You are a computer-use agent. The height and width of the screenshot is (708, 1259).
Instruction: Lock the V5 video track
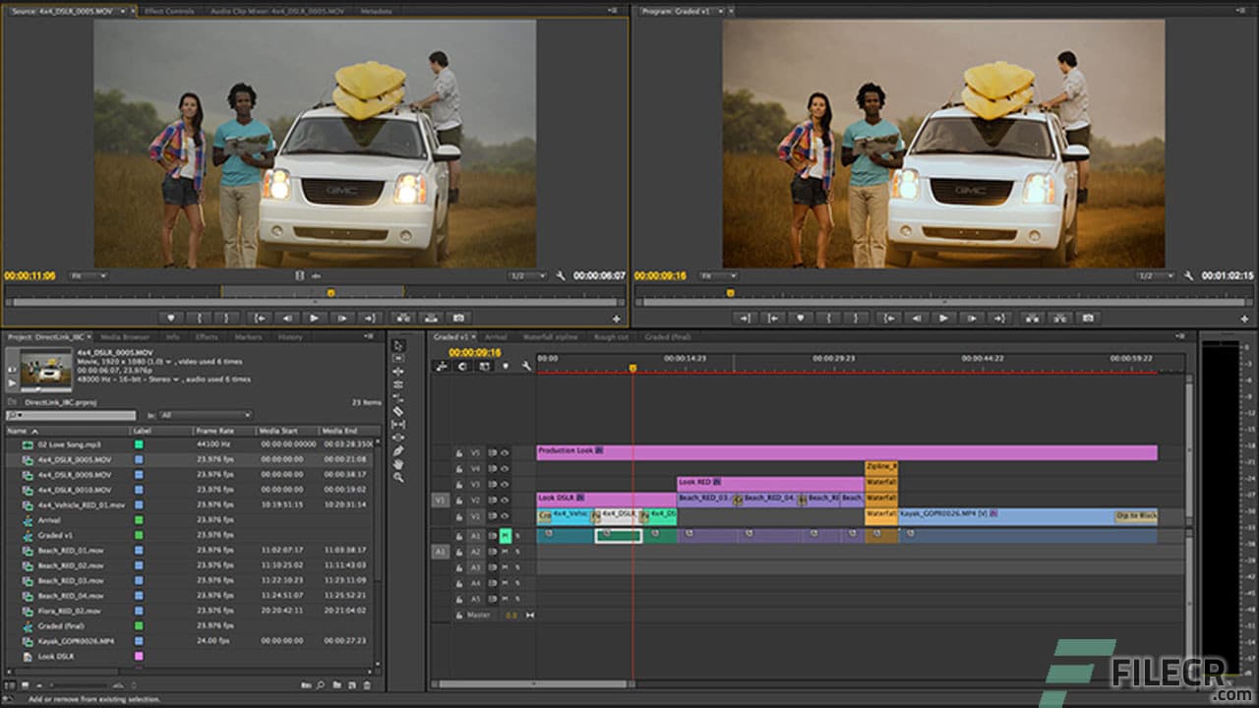click(459, 451)
